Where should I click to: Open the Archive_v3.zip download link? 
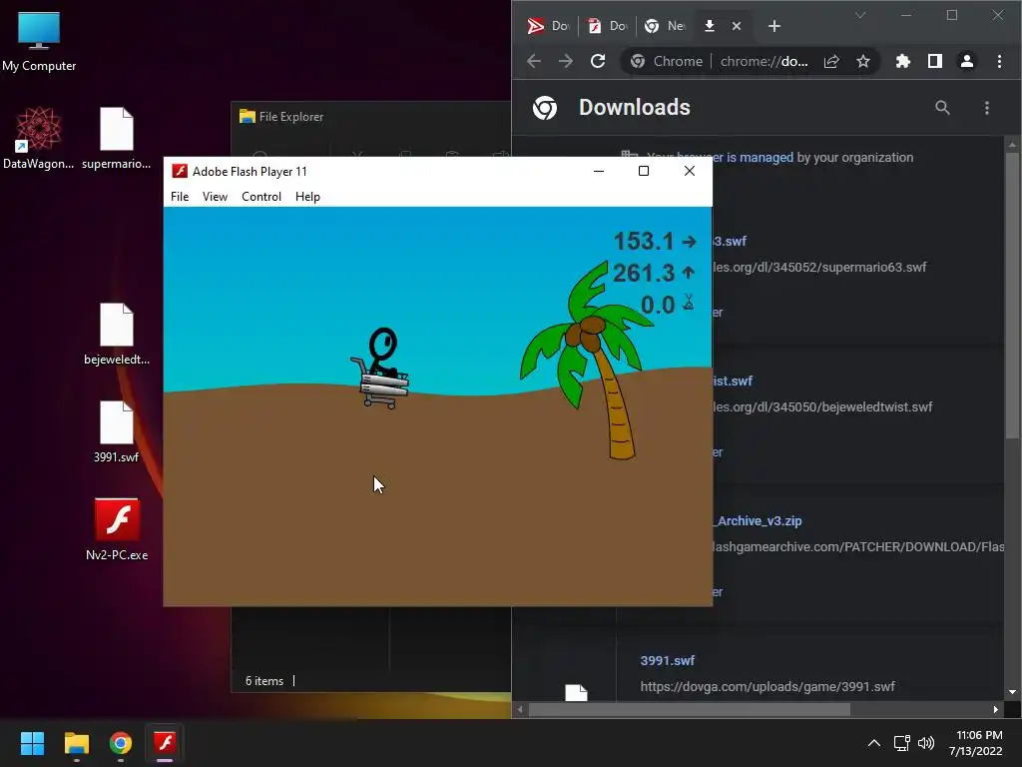click(x=758, y=520)
